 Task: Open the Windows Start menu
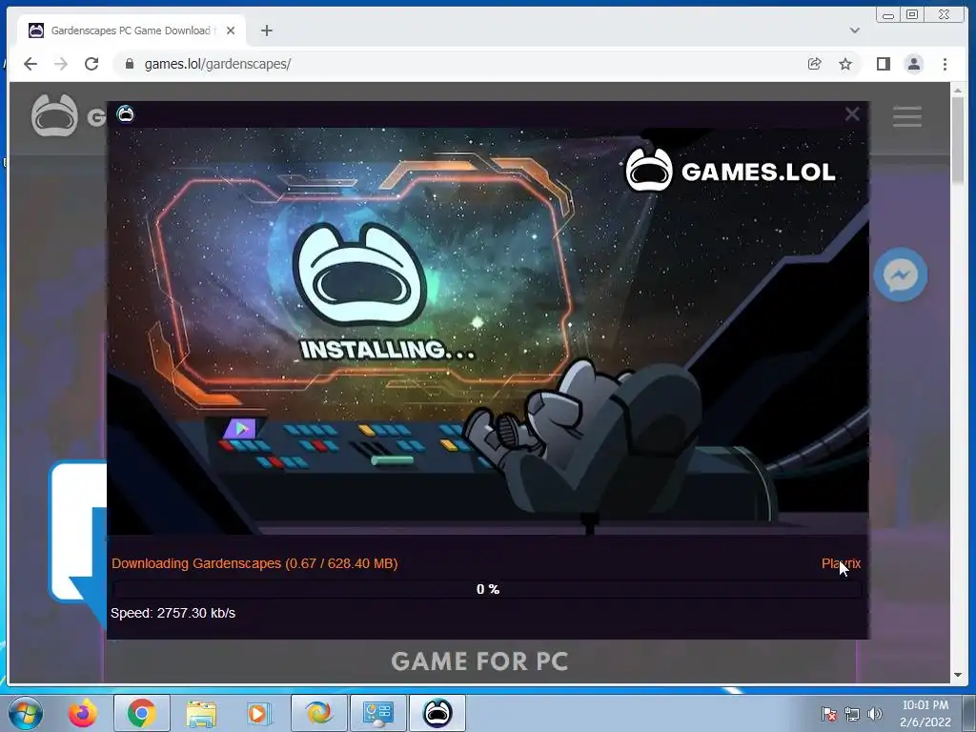click(25, 713)
